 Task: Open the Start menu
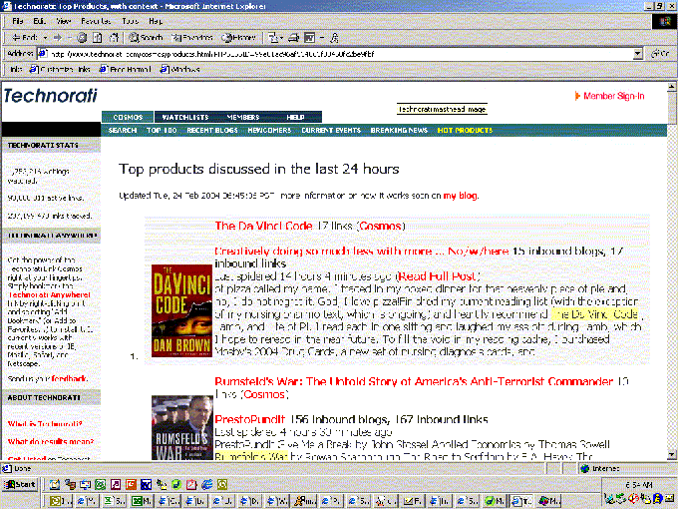coord(20,484)
